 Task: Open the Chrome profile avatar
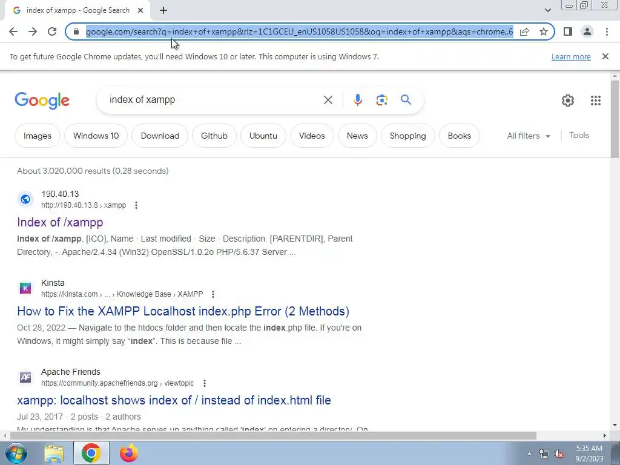click(587, 31)
